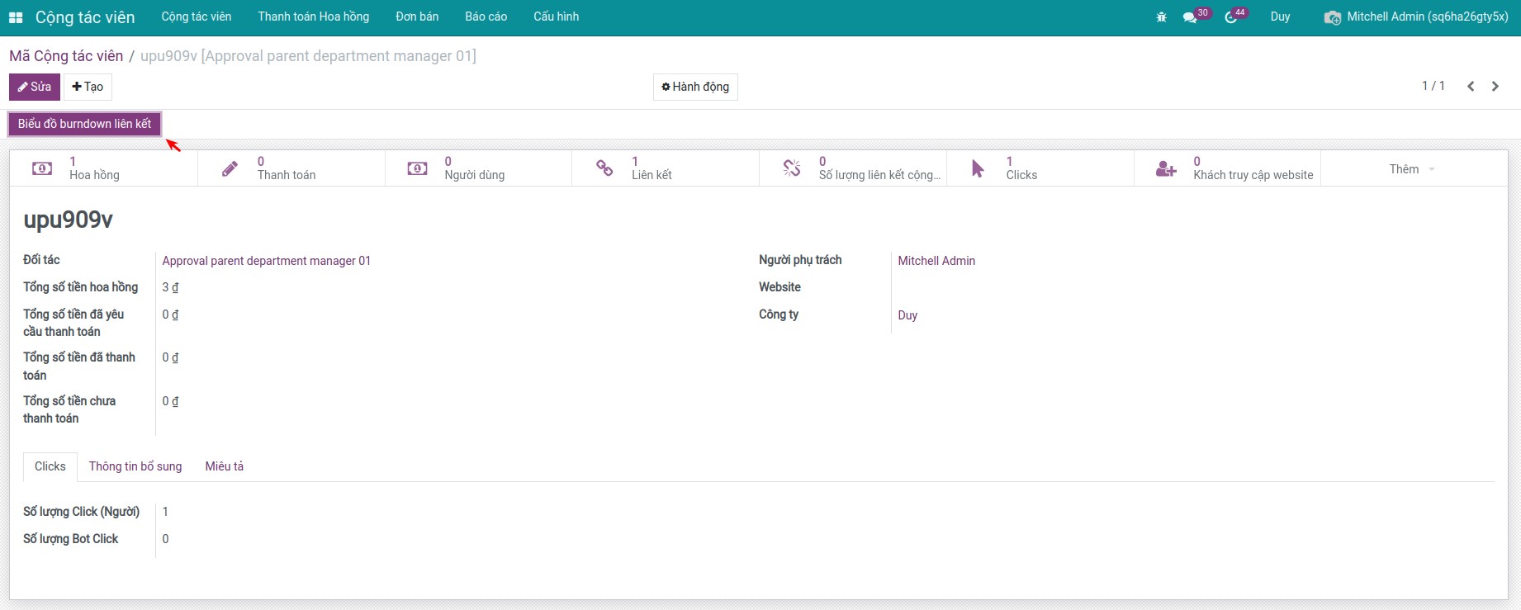Click the Khách truy cập website icon
The image size is (1521, 610).
1165,168
